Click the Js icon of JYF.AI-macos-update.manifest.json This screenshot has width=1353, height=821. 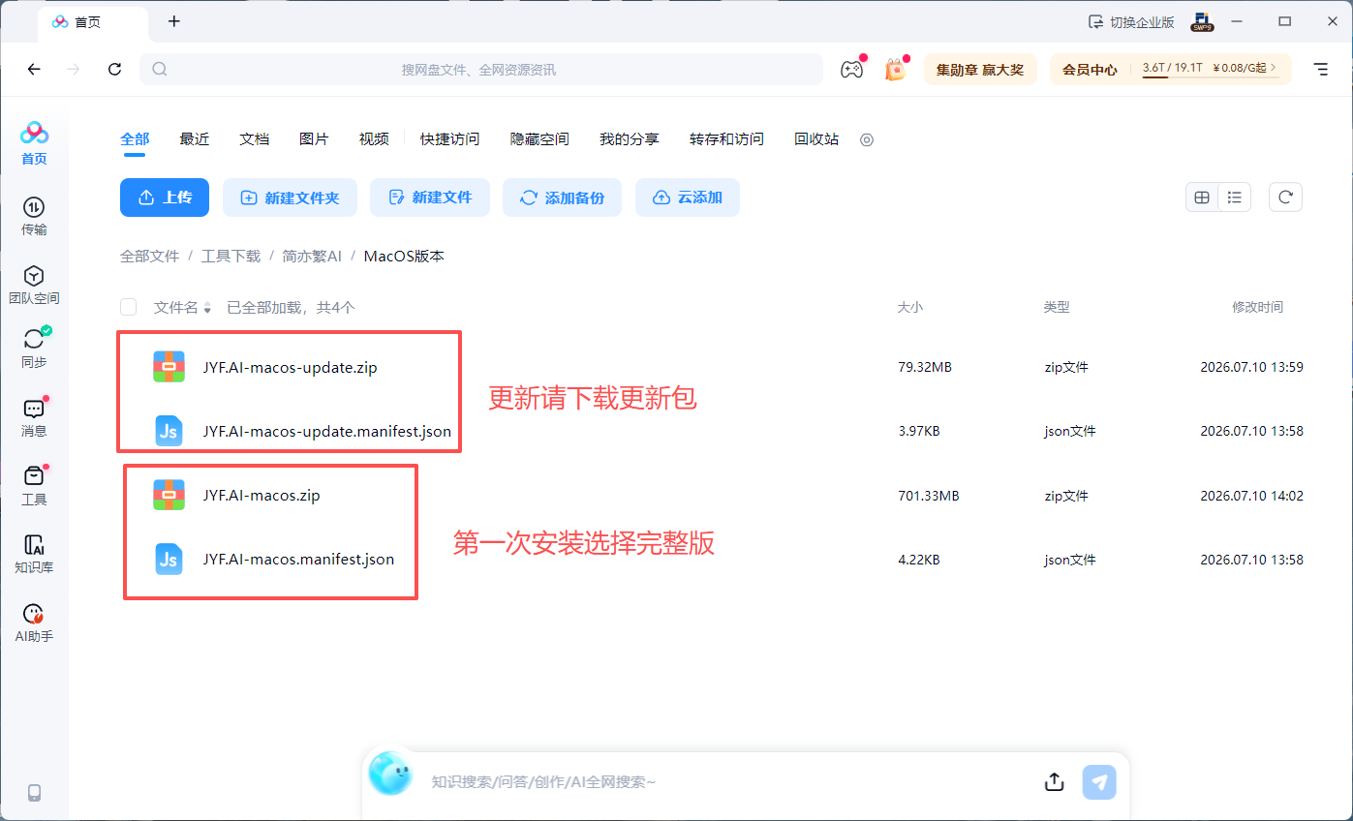pos(169,431)
